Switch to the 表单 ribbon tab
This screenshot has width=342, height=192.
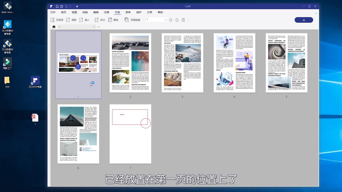point(128,12)
